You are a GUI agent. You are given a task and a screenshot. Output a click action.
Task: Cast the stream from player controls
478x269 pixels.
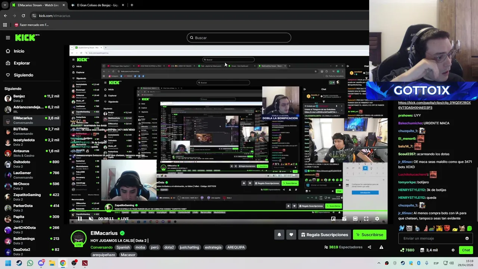tap(344, 219)
